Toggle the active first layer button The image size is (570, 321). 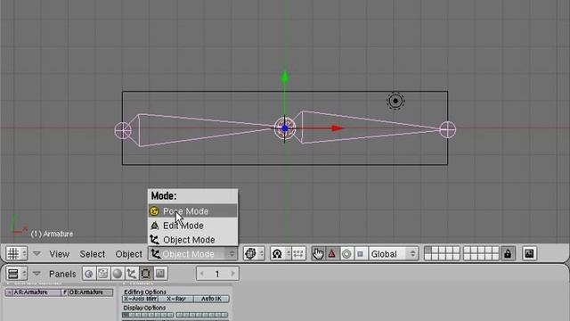coord(427,250)
